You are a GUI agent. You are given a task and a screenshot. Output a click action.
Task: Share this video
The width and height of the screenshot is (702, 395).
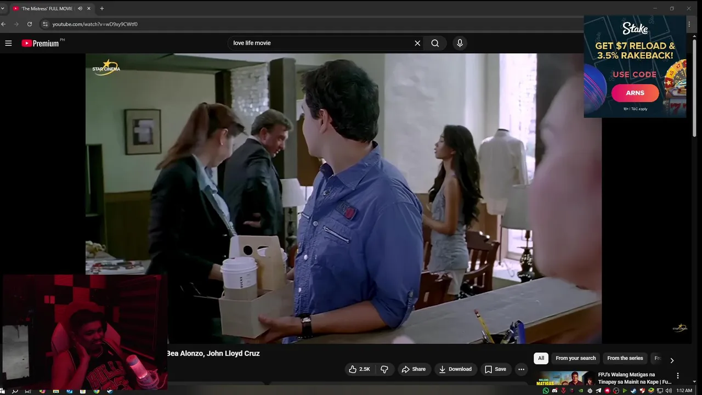tap(414, 369)
